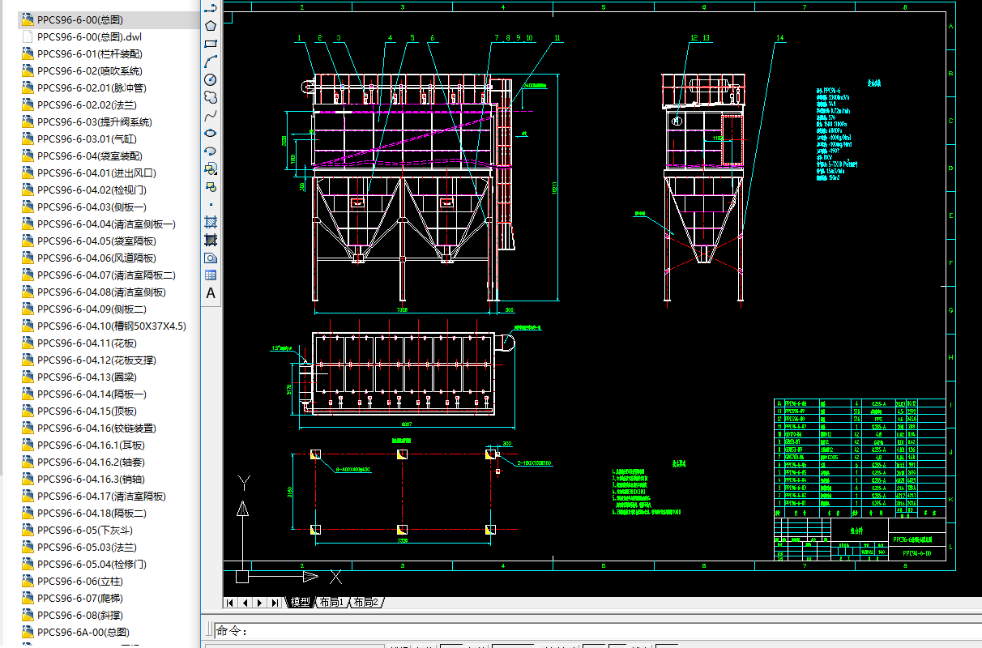
Task: Jump to last layout tab arrow
Action: coord(275,603)
